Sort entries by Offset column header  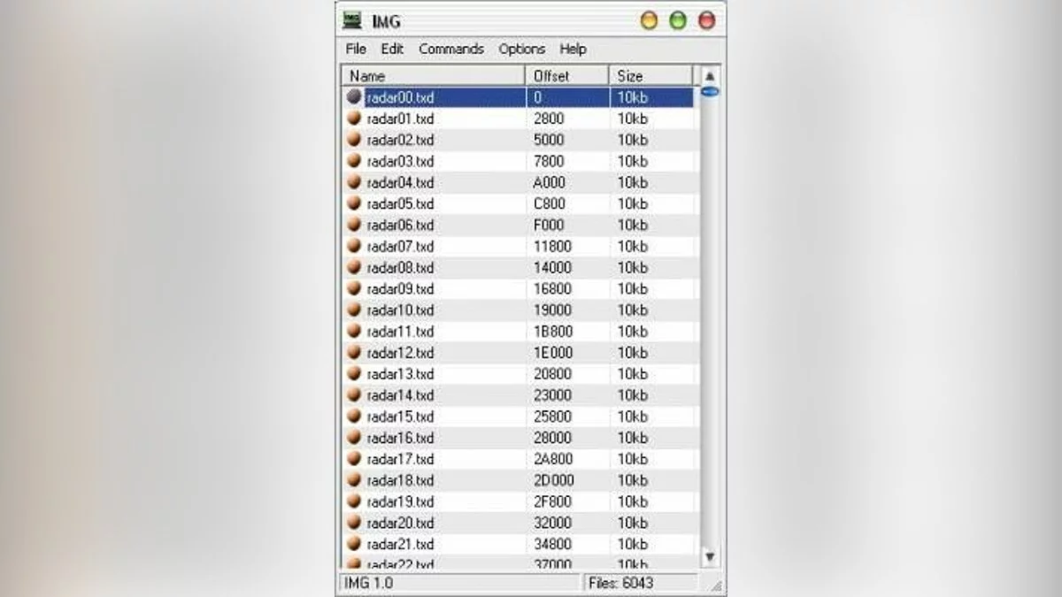(x=566, y=76)
